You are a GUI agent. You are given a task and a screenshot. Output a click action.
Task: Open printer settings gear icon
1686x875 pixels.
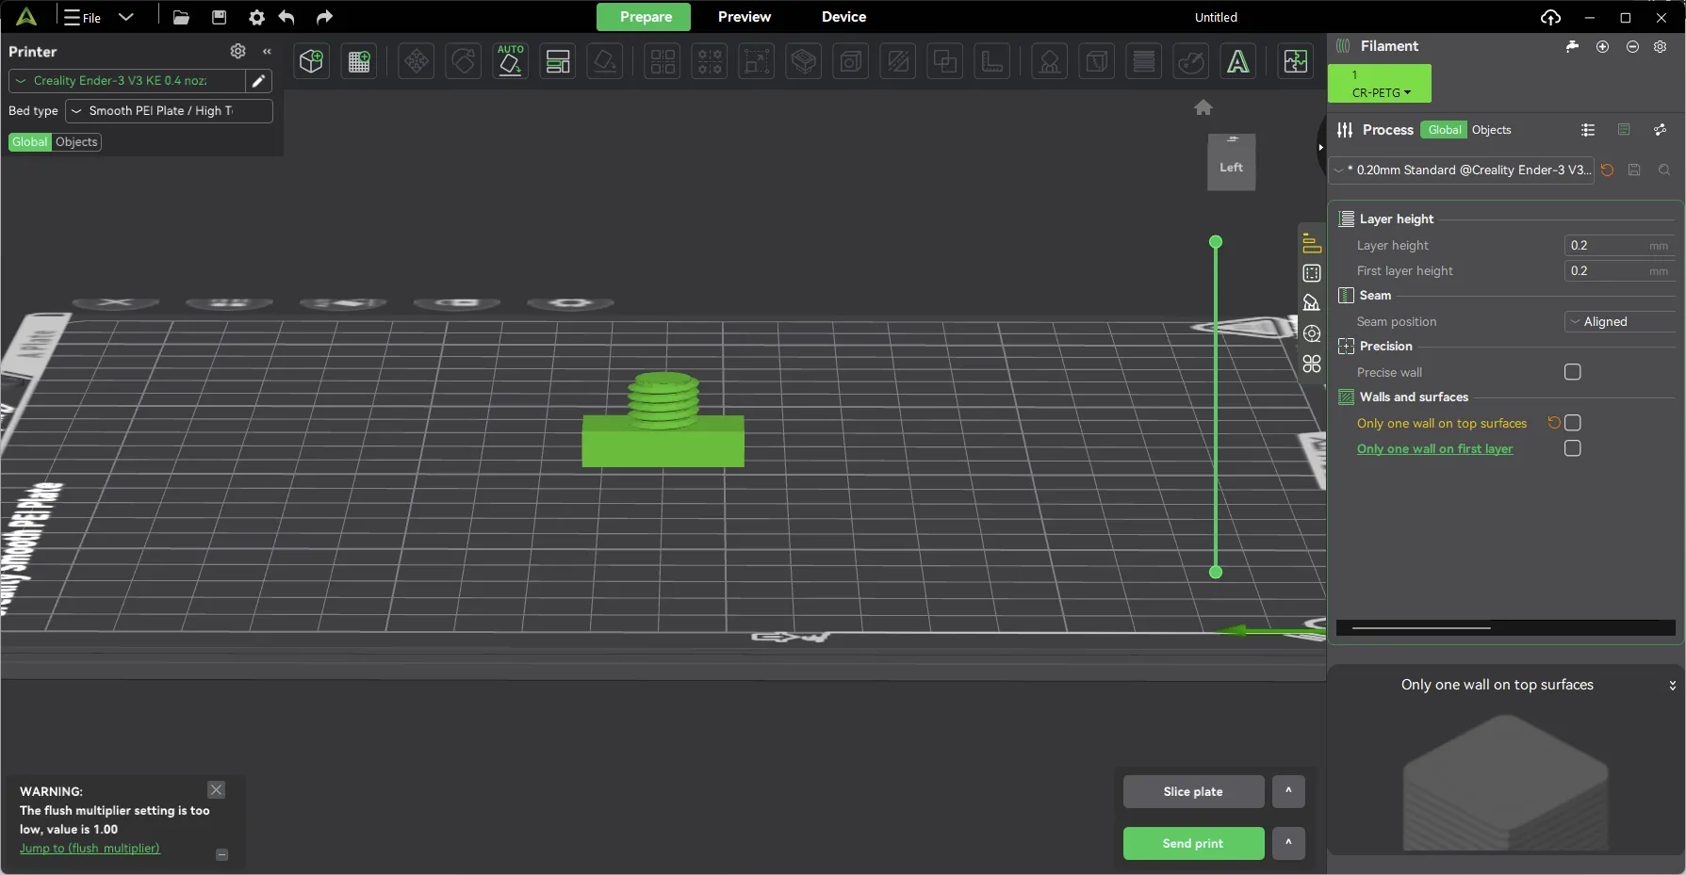coord(238,51)
